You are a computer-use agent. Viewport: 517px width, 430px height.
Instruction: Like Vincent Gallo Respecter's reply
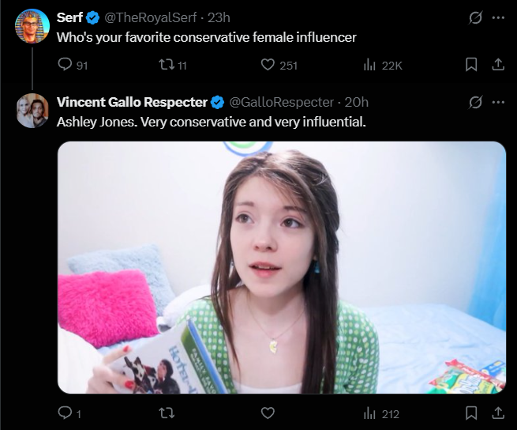pyautogui.click(x=268, y=413)
